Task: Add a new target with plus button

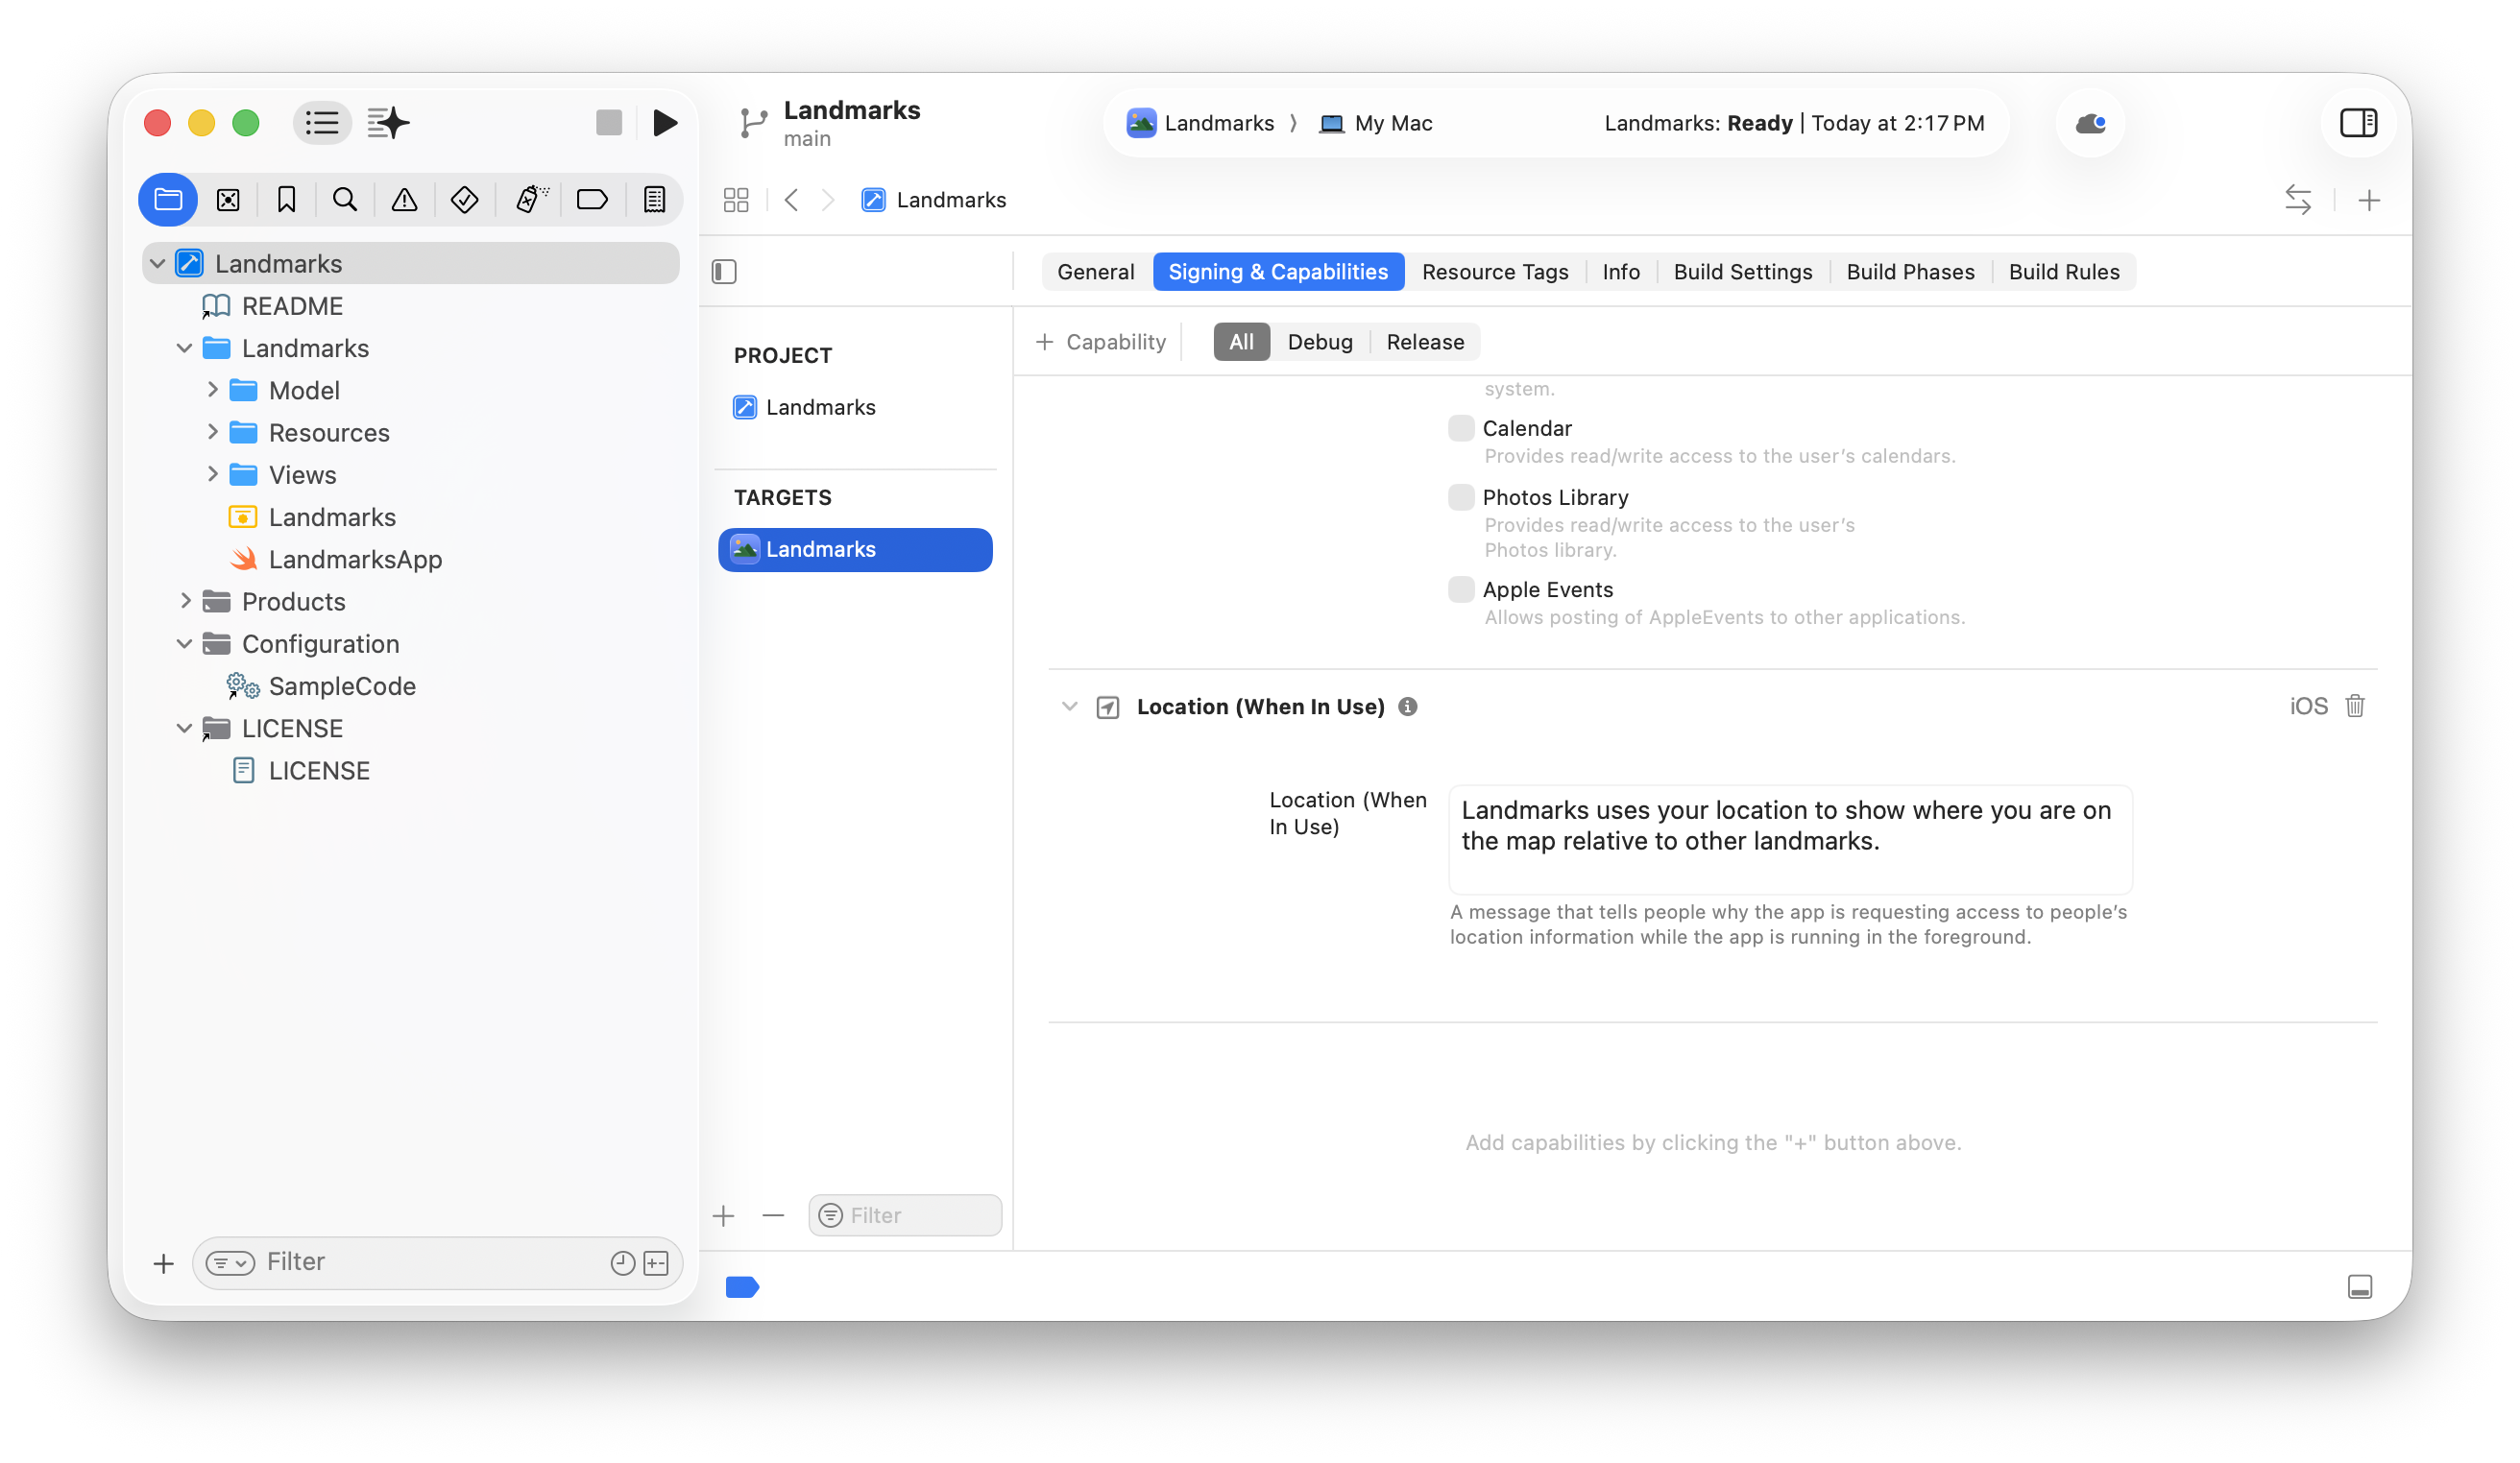Action: click(723, 1215)
